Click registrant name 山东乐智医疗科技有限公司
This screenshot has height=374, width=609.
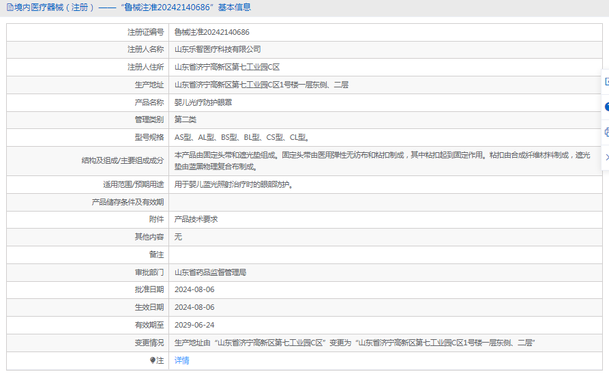point(218,50)
